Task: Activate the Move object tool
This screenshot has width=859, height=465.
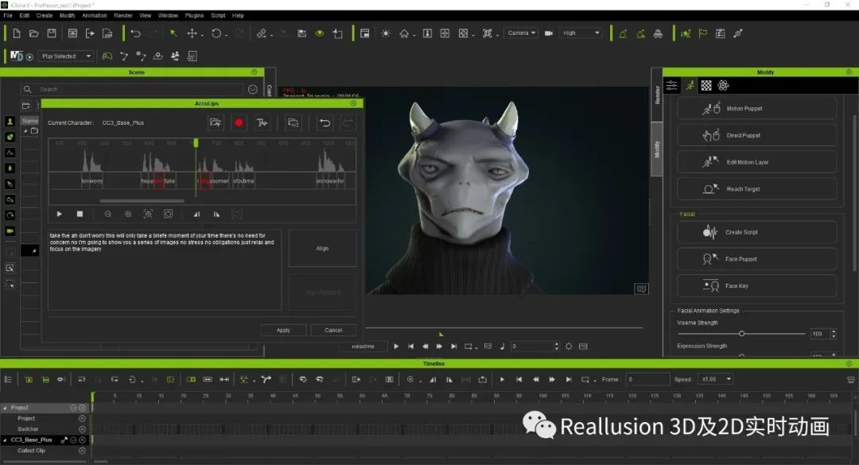Action: pyautogui.click(x=192, y=33)
